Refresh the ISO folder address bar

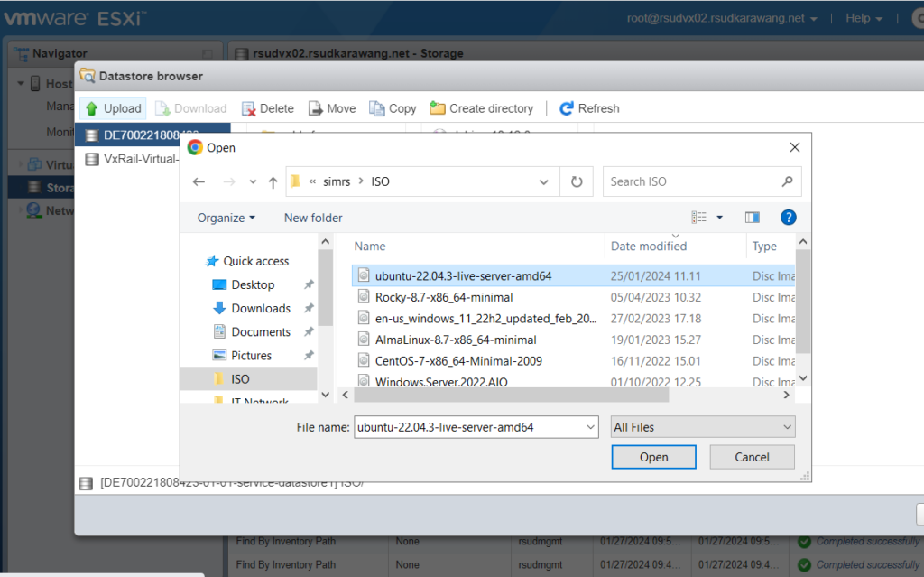pyautogui.click(x=577, y=181)
